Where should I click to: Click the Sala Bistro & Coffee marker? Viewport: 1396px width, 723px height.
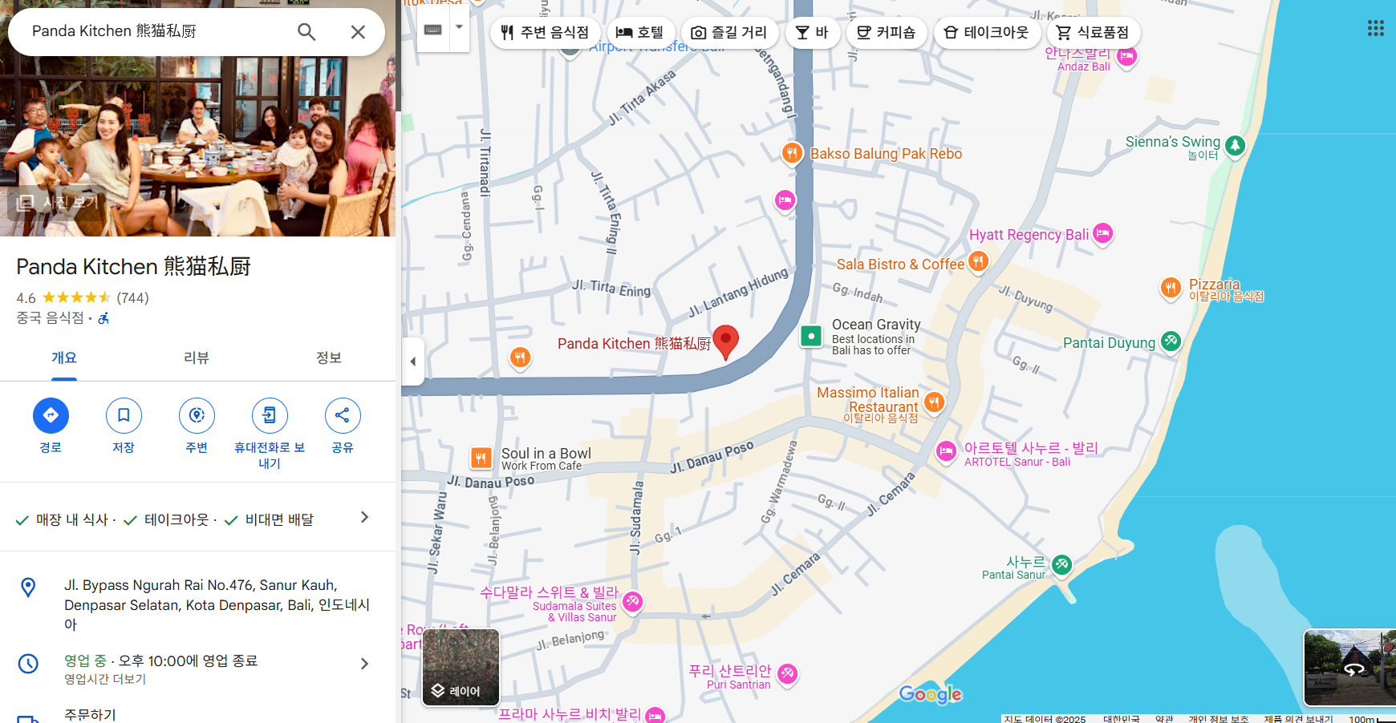pos(977,261)
